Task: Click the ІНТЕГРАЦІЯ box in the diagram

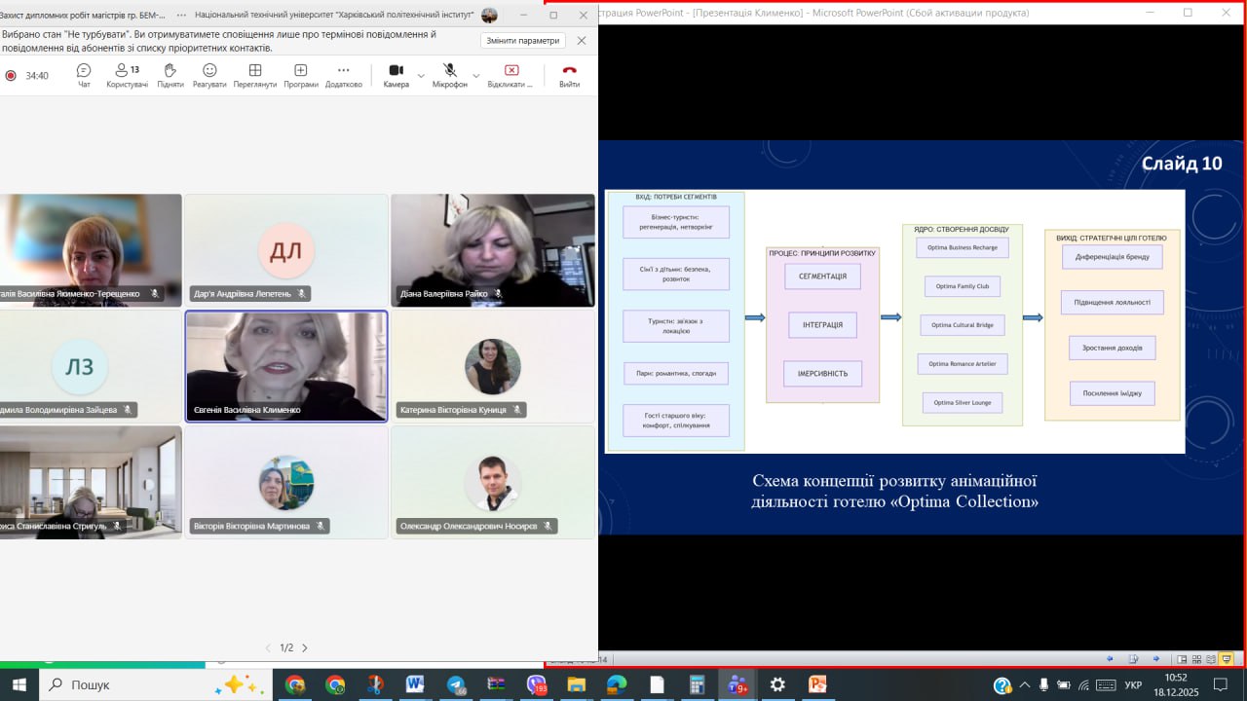Action: tap(822, 325)
